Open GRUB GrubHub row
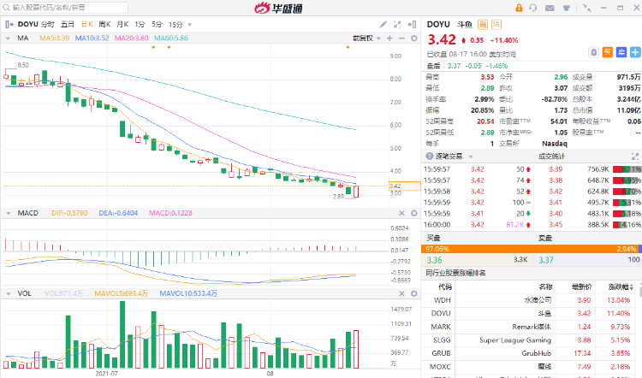Viewport: 642px width, 378px height. click(529, 353)
